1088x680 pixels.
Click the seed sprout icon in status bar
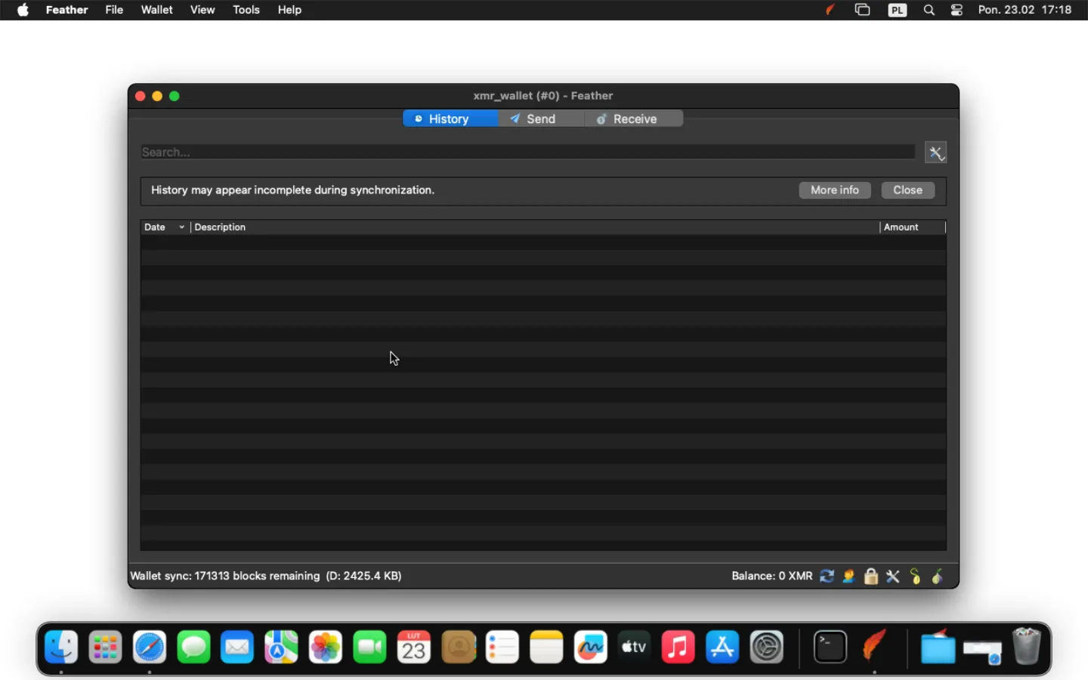coord(916,576)
